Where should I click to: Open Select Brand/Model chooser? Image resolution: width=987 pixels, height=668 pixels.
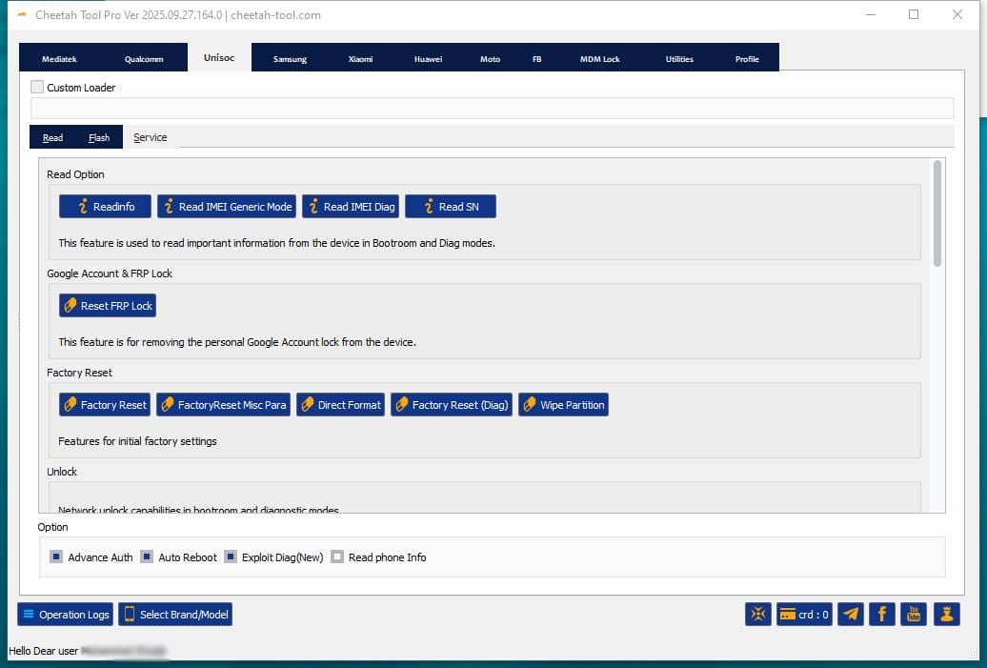[175, 615]
